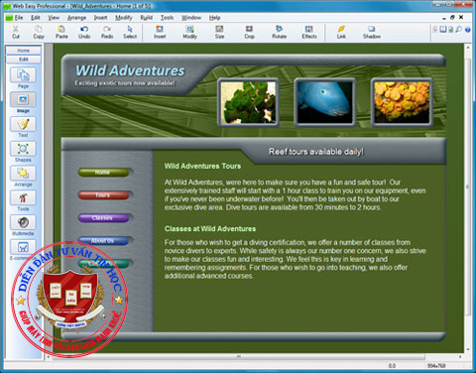Select the Shapes sidebar tool
Screen dimensions: 476x373
coord(23,152)
